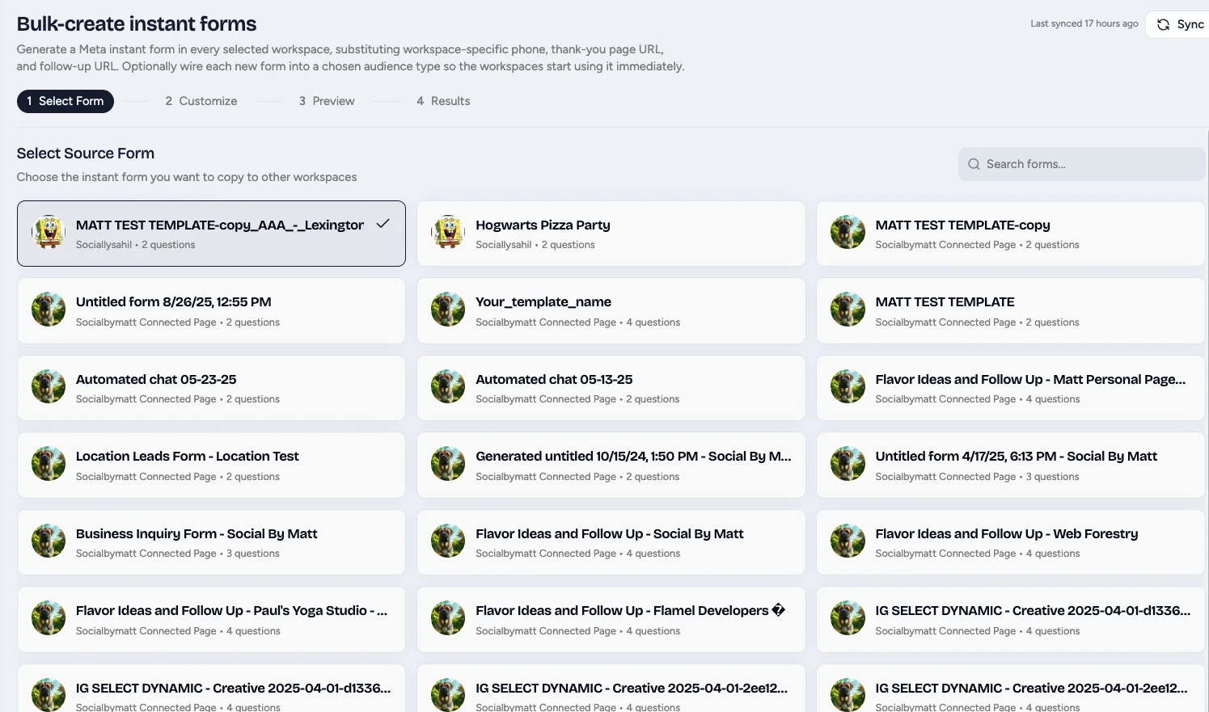This screenshot has height=712, width=1209.
Task: Choose the MATT TEST TEMPLATE form without copy suffix
Action: (1011, 311)
